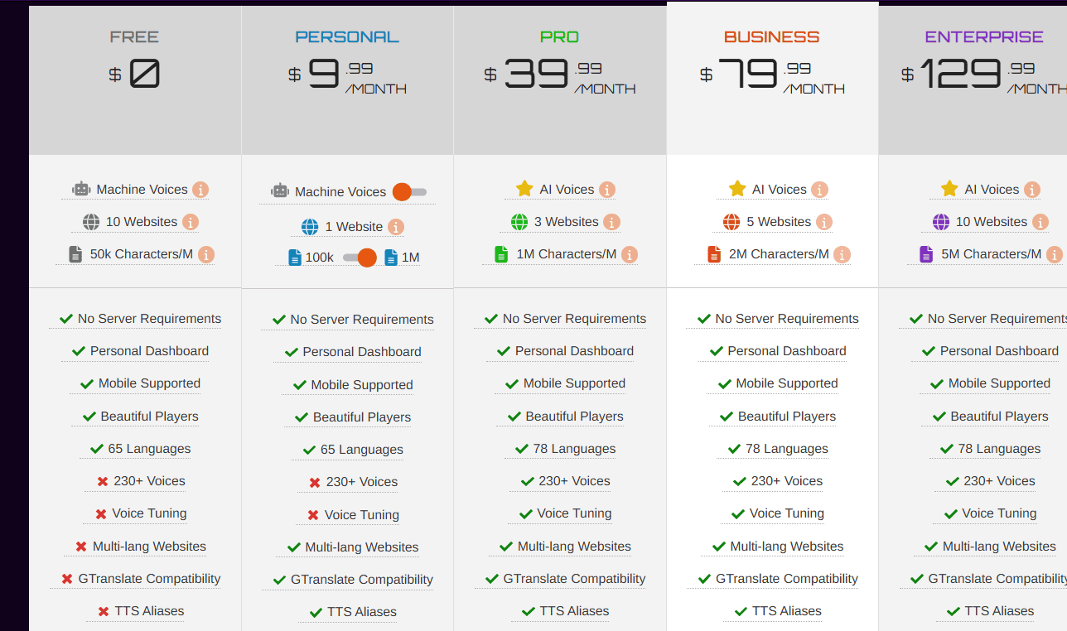Select the Personal plan header
This screenshot has height=631, width=1067.
coord(347,37)
